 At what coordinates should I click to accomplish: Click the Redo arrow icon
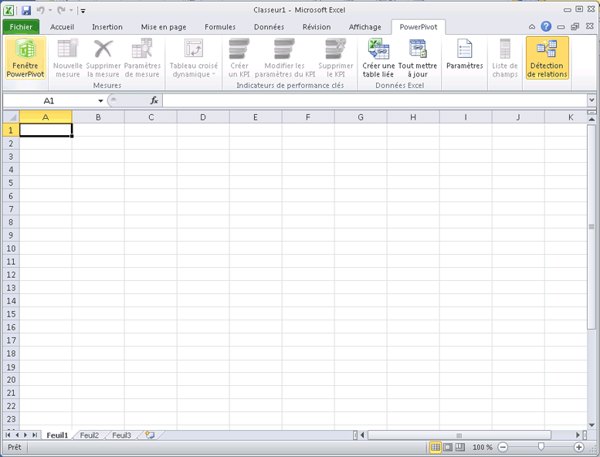point(61,10)
